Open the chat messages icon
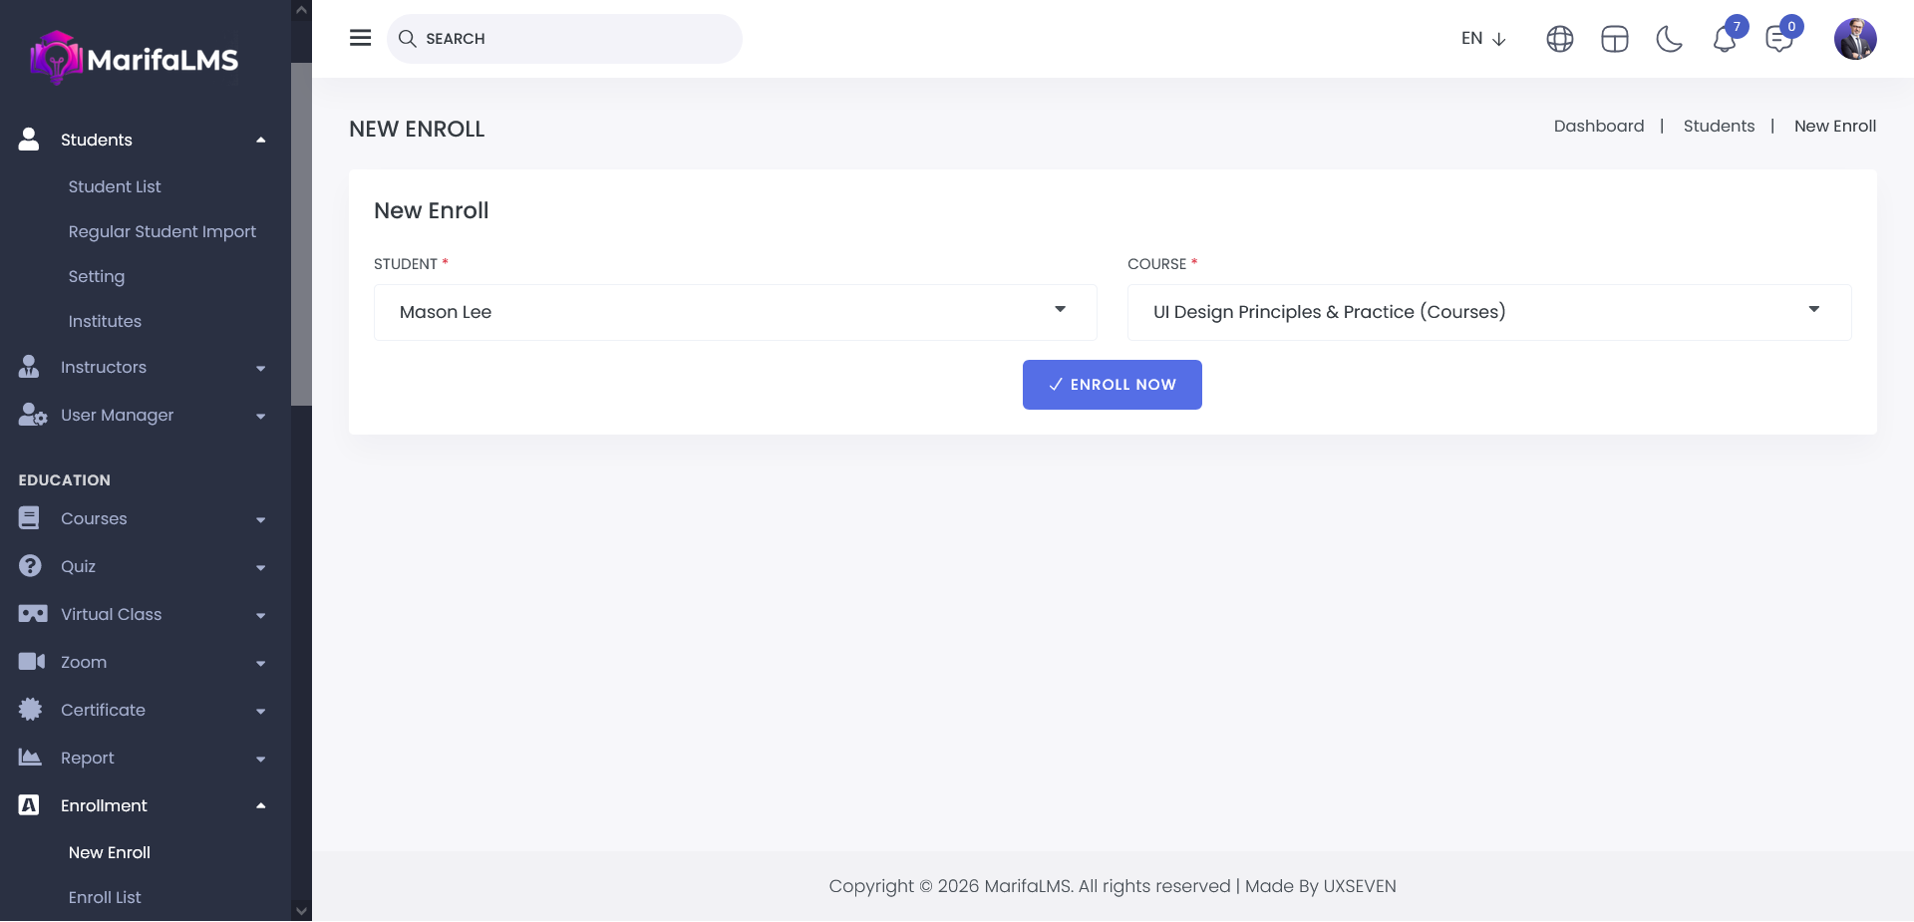1914x922 pixels. click(1778, 40)
